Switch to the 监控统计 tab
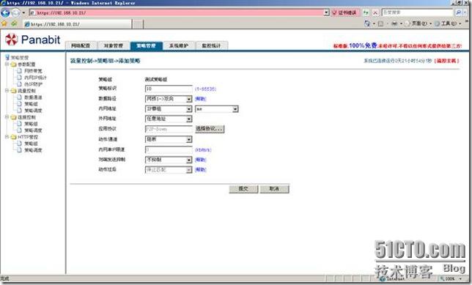Screen dimensions: 472x285 click(x=212, y=45)
